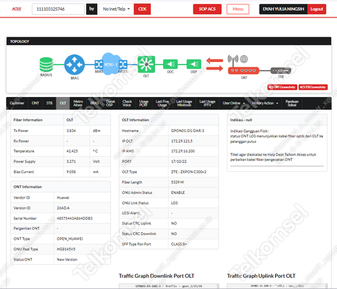Click the ONT Type value OPEN_HUAWEI

(70, 238)
